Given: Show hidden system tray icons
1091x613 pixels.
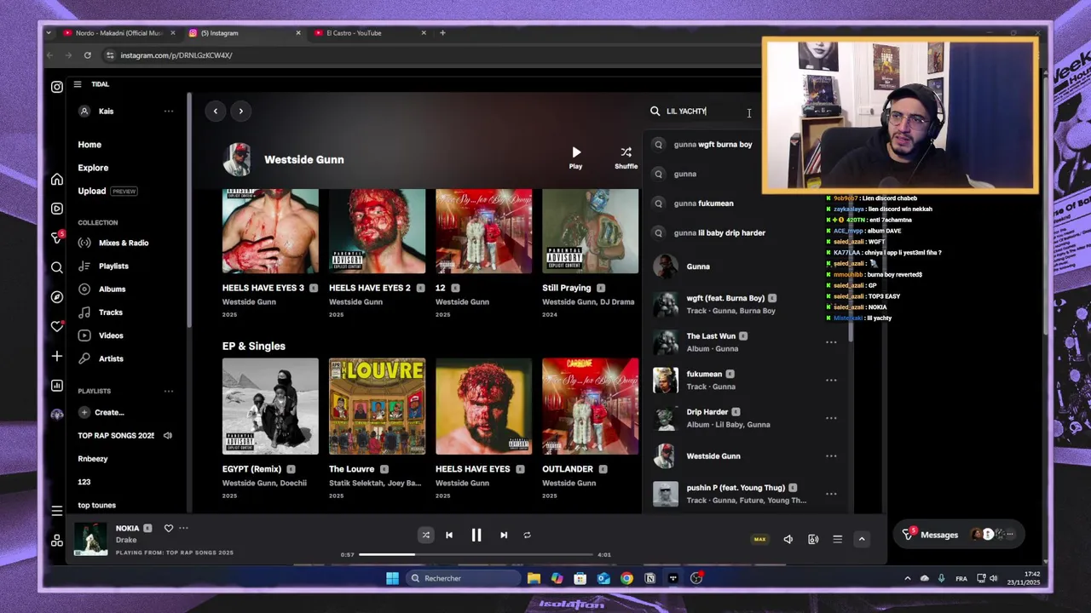Looking at the screenshot, I should click(907, 578).
